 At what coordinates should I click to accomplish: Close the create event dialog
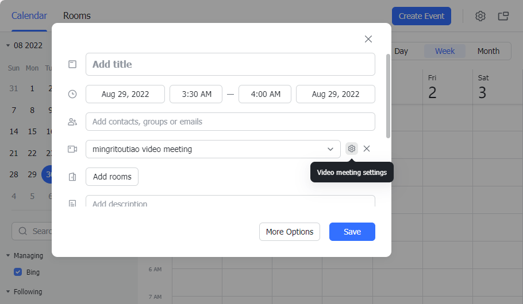point(368,39)
